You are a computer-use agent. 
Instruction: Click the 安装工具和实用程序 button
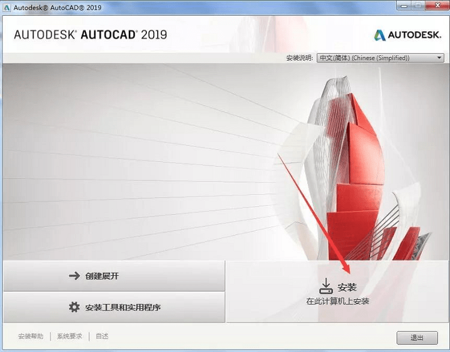tap(114, 307)
